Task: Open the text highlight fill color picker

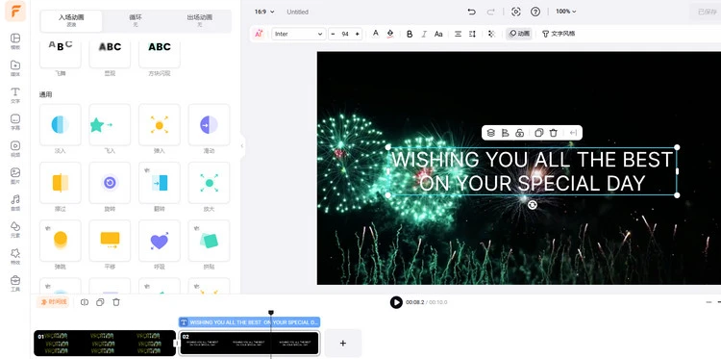Action: click(x=390, y=34)
